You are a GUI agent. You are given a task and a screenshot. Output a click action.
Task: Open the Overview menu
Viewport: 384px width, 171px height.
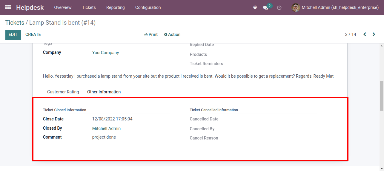coord(63,7)
